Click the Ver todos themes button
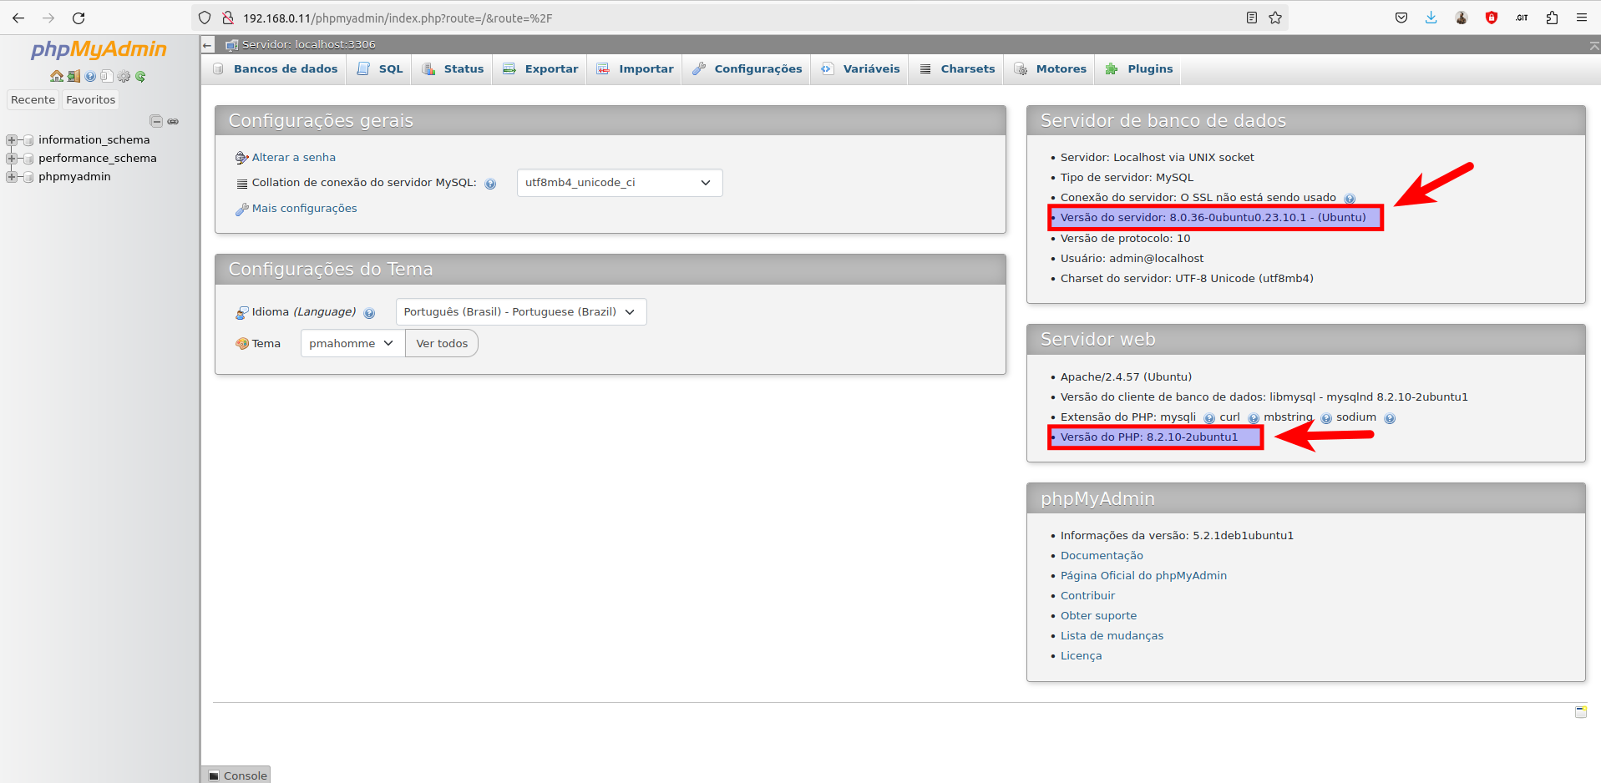 (x=442, y=344)
